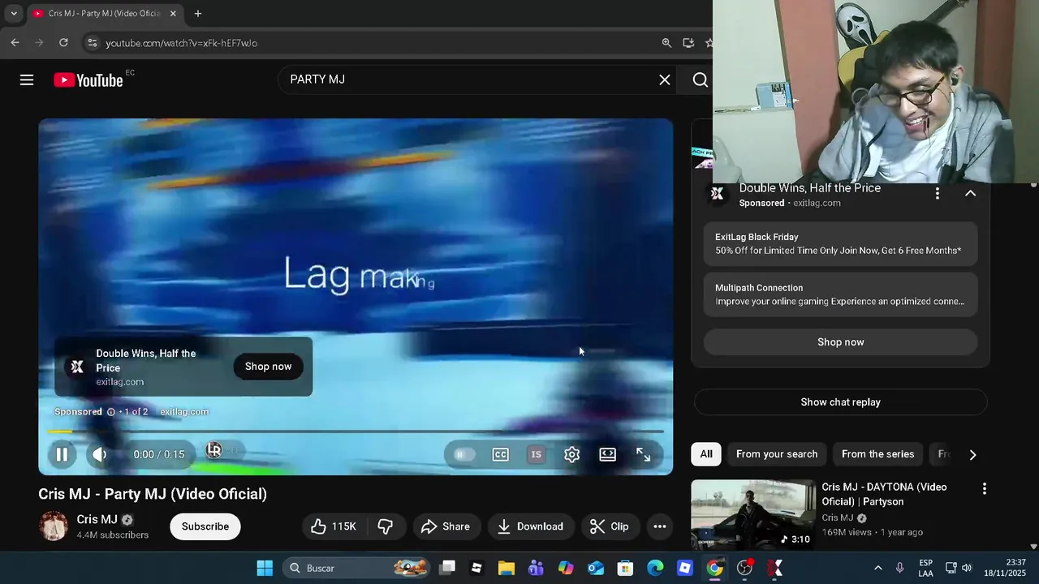This screenshot has width=1039, height=584.
Task: Open a new browser tab
Action: pos(198,14)
